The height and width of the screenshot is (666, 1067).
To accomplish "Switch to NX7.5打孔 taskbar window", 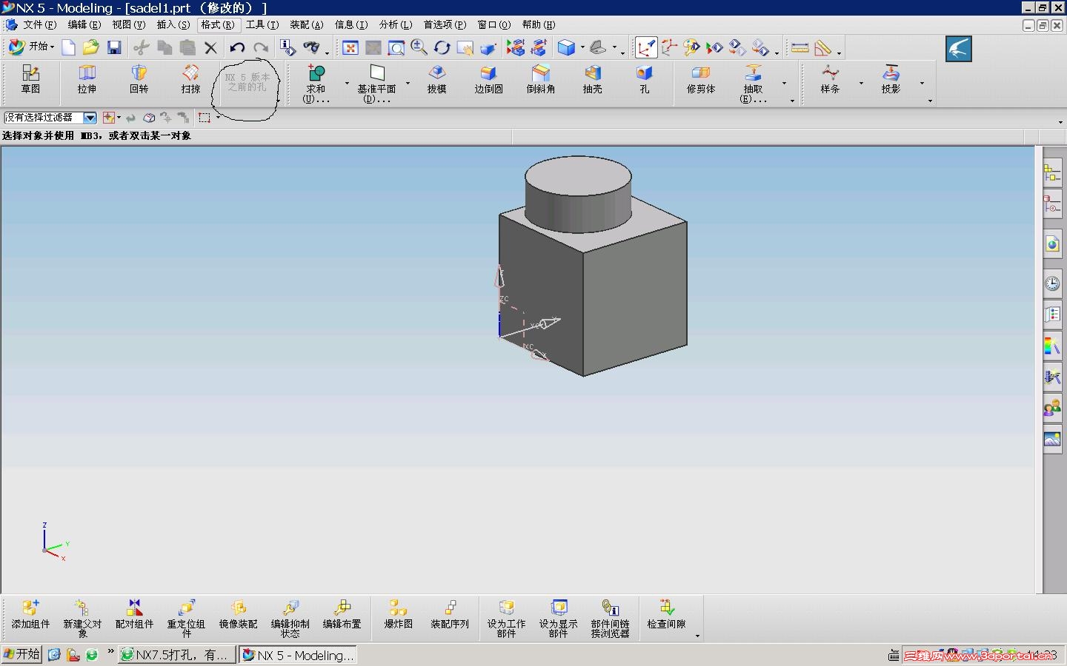I will [176, 655].
